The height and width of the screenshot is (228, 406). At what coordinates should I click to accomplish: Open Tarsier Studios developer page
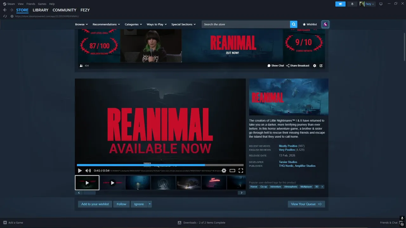(288, 162)
